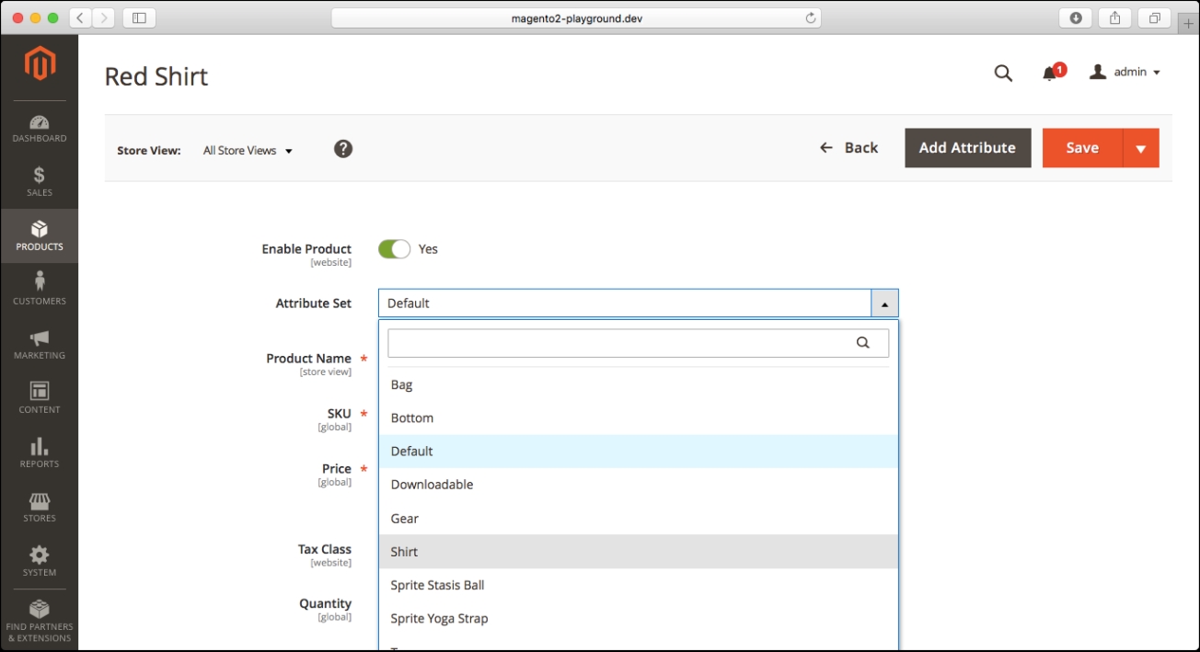Go forward in Safari
The image size is (1200, 652).
point(103,17)
